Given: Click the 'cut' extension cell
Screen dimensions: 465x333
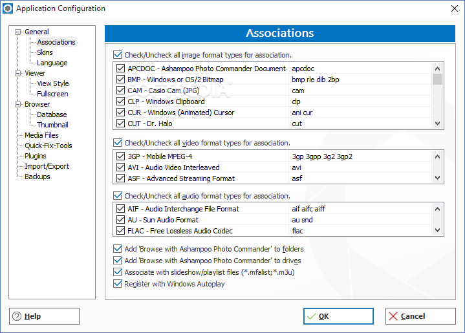Looking at the screenshot, I should coord(360,124).
